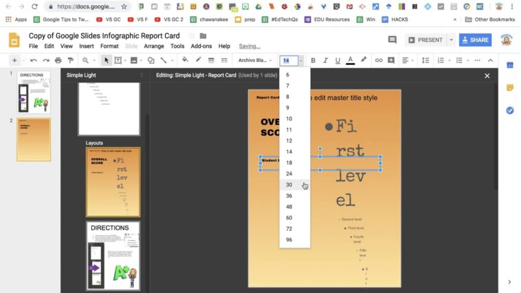521x293 pixels.
Task: Click the Print icon in toolbar
Action: click(x=58, y=61)
